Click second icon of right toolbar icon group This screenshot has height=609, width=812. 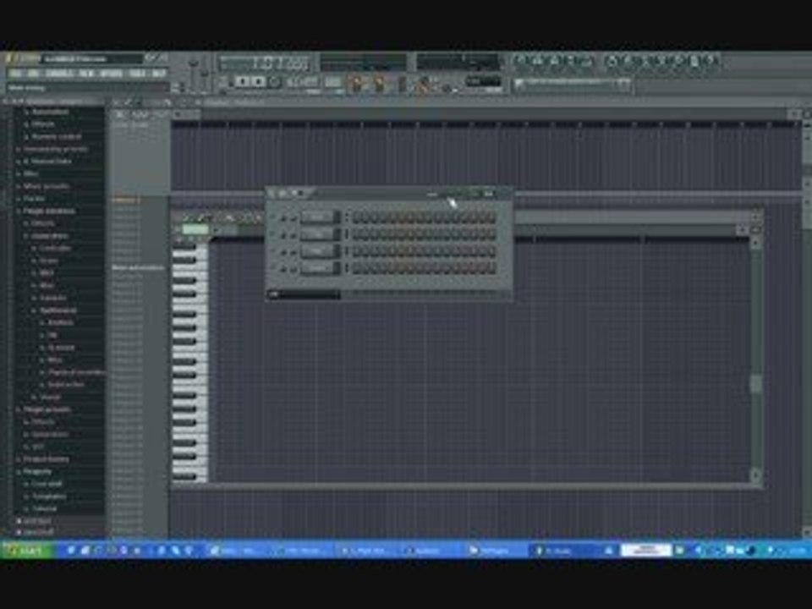click(x=628, y=62)
